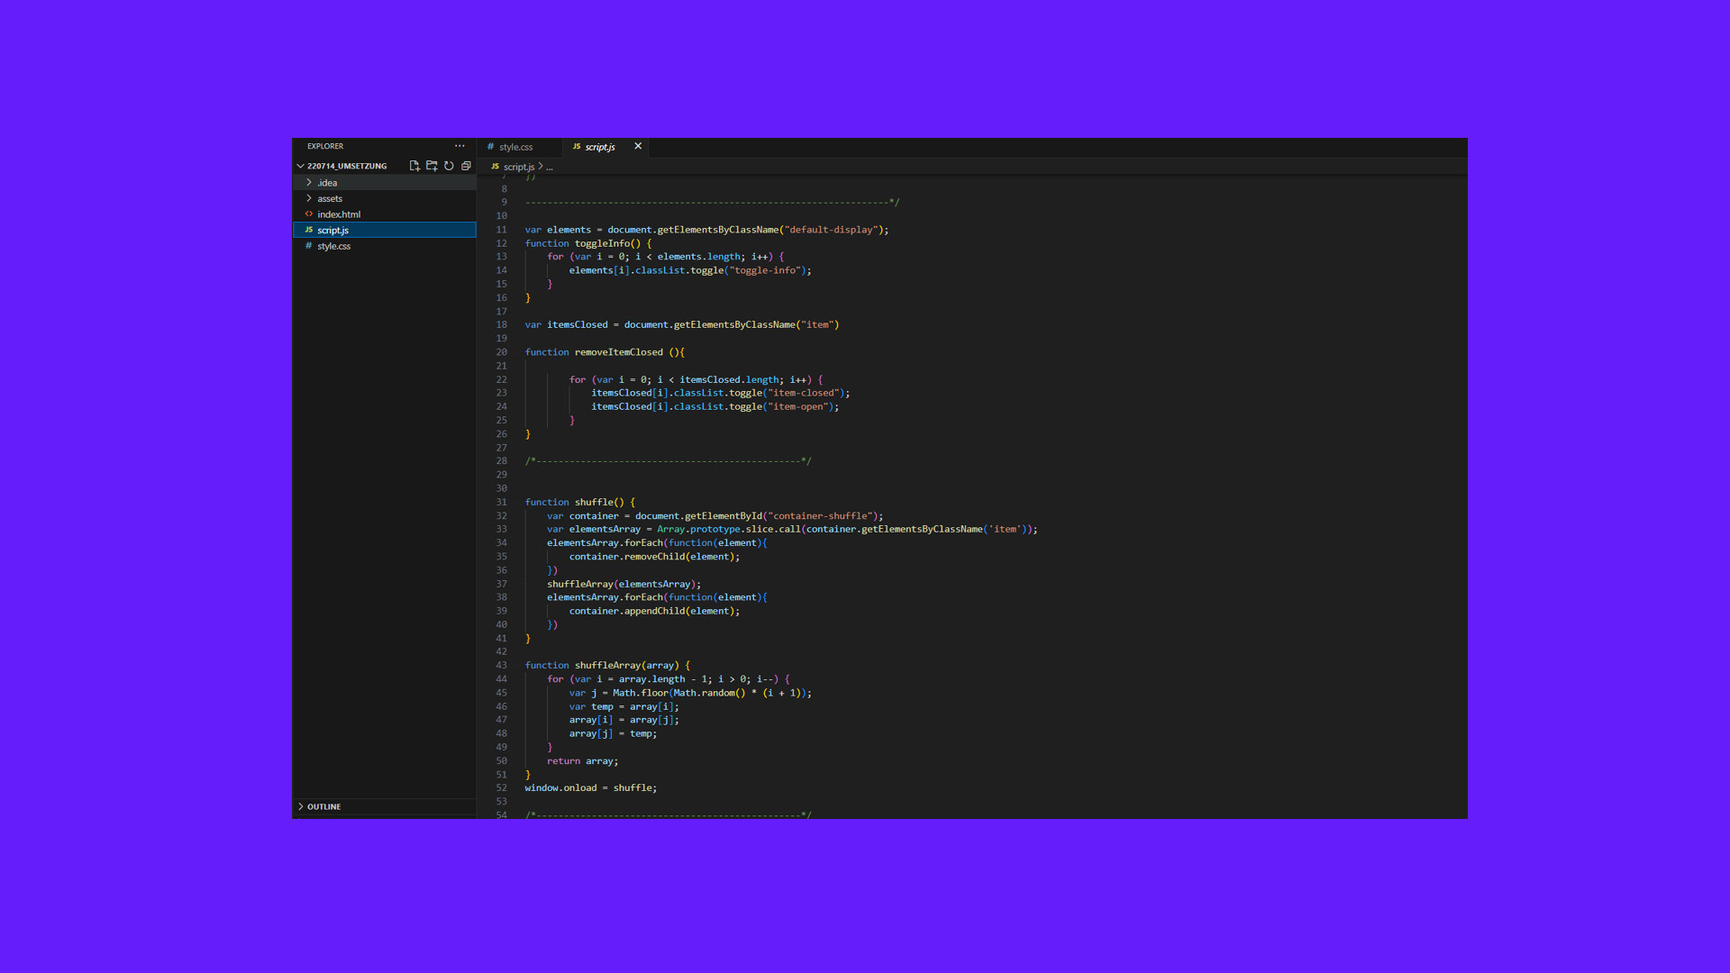Viewport: 1730px width, 973px height.
Task: Select the script.js editor tab
Action: 599,147
